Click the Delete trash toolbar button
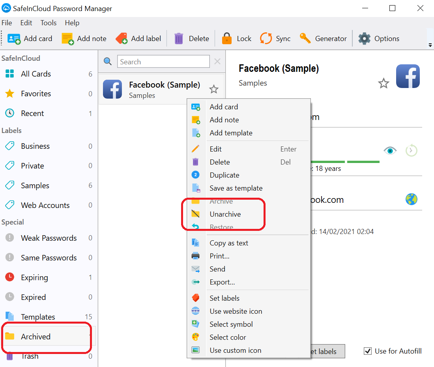 click(191, 38)
